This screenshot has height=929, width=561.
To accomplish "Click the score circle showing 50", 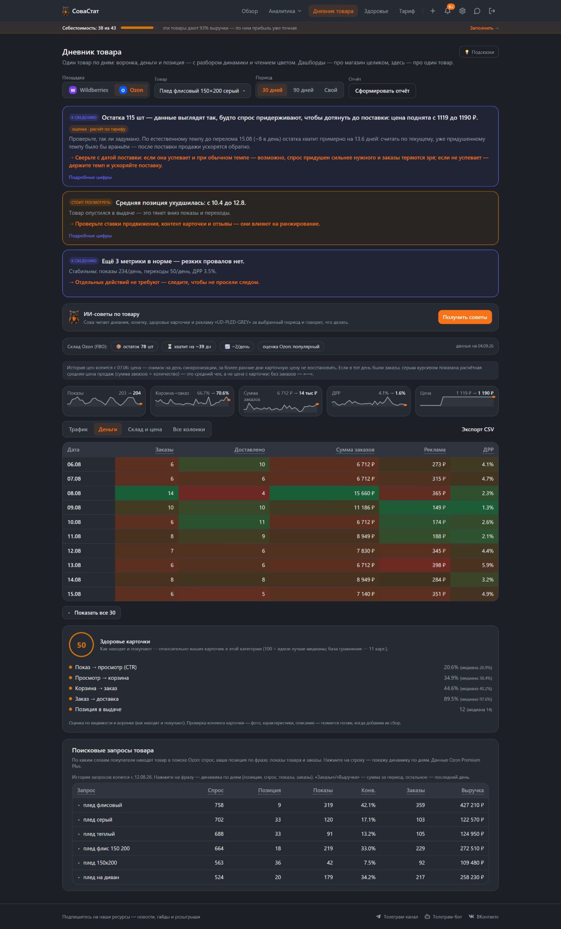I will coord(82,645).
